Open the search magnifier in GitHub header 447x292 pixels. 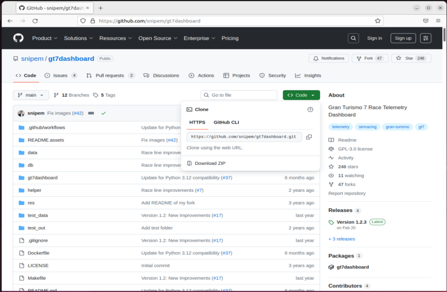(353, 38)
